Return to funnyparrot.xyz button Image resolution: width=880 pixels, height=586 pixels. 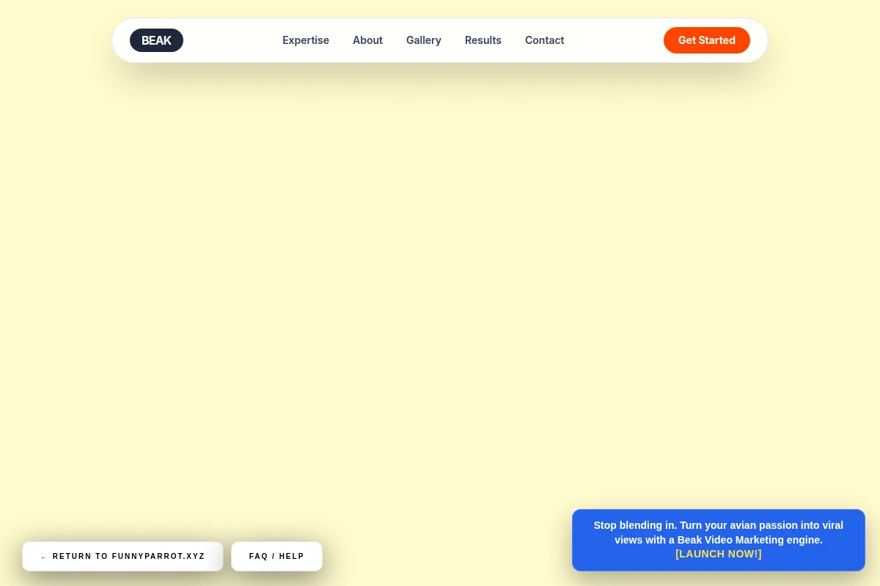coord(122,557)
